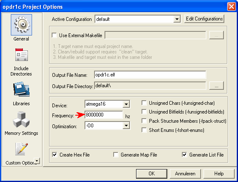The image size is (238, 182).
Task: Open Custom Options notepad icon
Action: pos(21,149)
